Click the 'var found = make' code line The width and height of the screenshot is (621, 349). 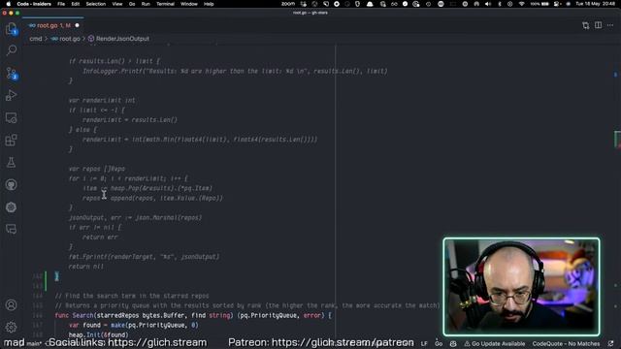(134, 326)
